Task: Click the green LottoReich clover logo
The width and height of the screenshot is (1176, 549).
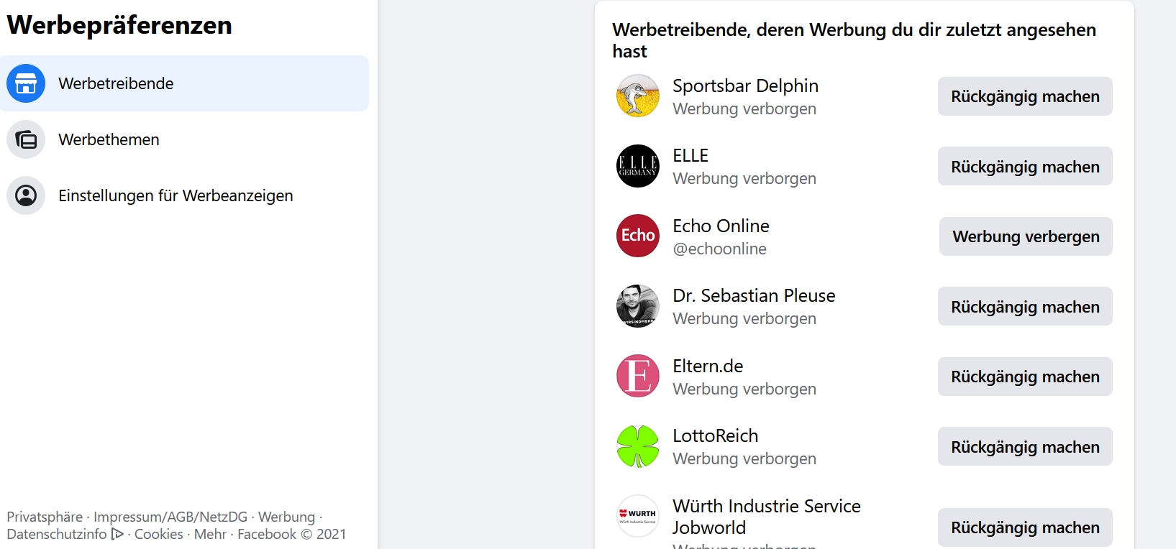Action: click(x=638, y=446)
